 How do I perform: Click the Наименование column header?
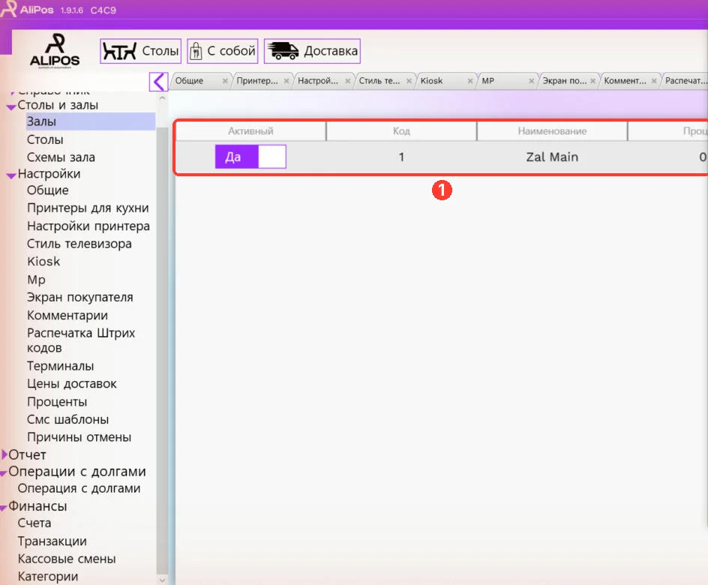point(552,131)
